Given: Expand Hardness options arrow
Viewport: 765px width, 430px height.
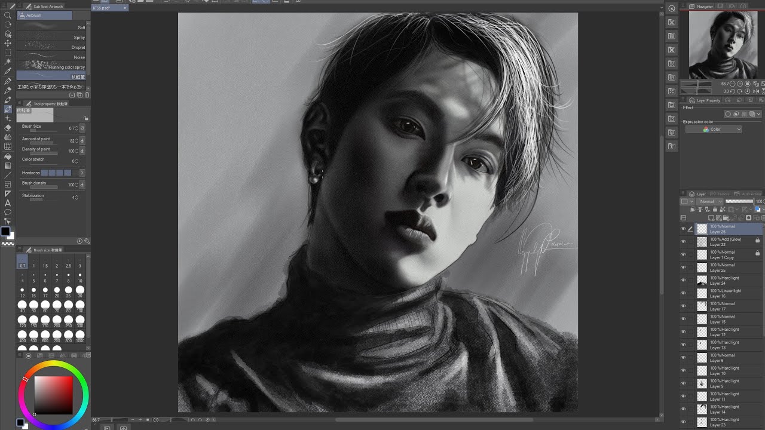Looking at the screenshot, I should tap(82, 173).
